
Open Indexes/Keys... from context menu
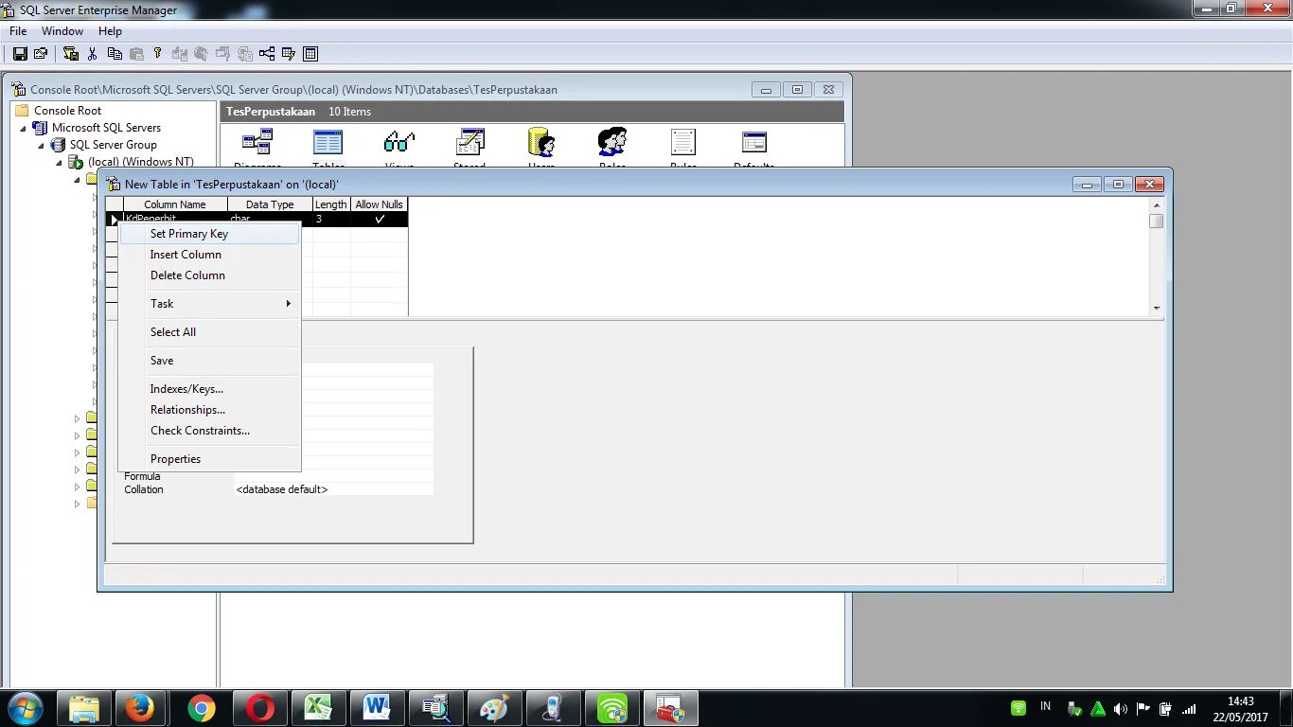(x=209, y=389)
